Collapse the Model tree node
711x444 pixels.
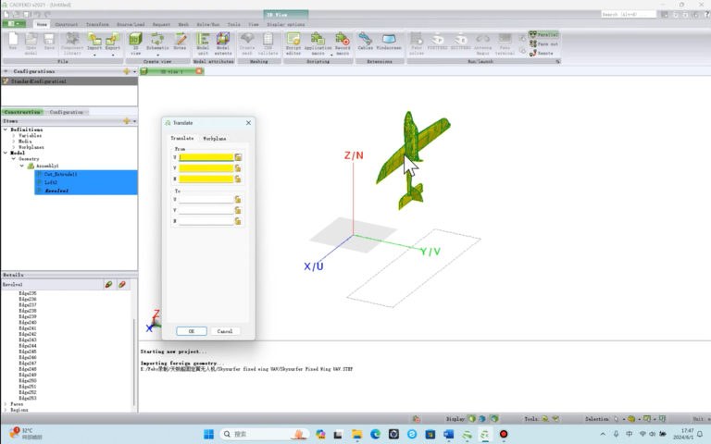coord(6,154)
